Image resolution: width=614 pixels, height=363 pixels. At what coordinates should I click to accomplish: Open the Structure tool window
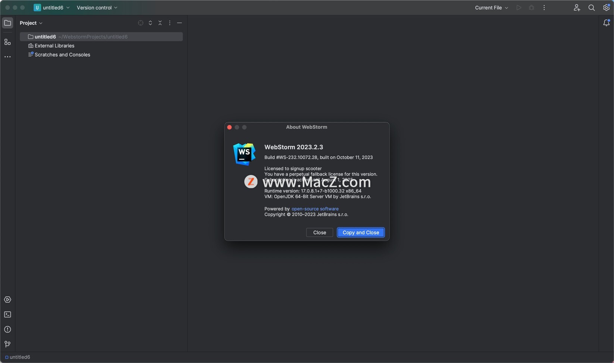(7, 42)
